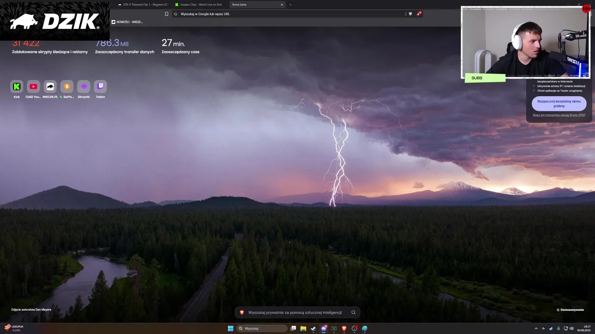Show hidden system tray icons chevron

(536, 328)
